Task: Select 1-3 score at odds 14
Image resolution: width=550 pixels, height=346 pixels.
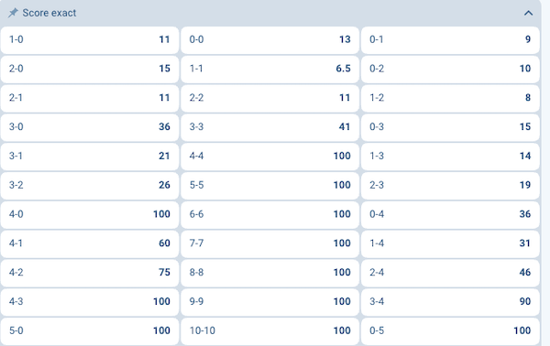Action: pos(450,156)
